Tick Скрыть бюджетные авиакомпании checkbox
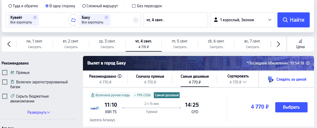Viewport: 317px width, 128px height. pos(5,96)
